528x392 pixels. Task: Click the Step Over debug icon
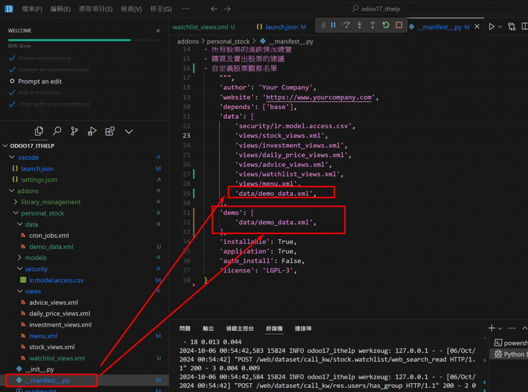[346, 25]
